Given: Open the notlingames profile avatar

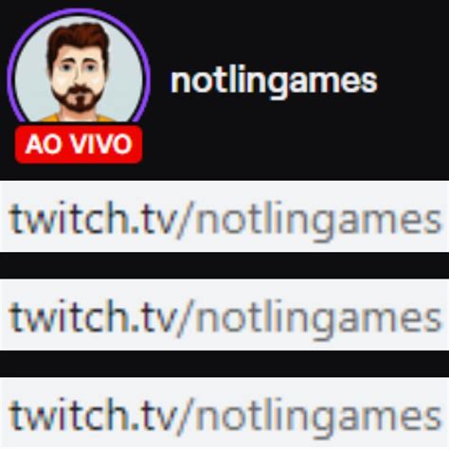Looking at the screenshot, I should point(79,71).
